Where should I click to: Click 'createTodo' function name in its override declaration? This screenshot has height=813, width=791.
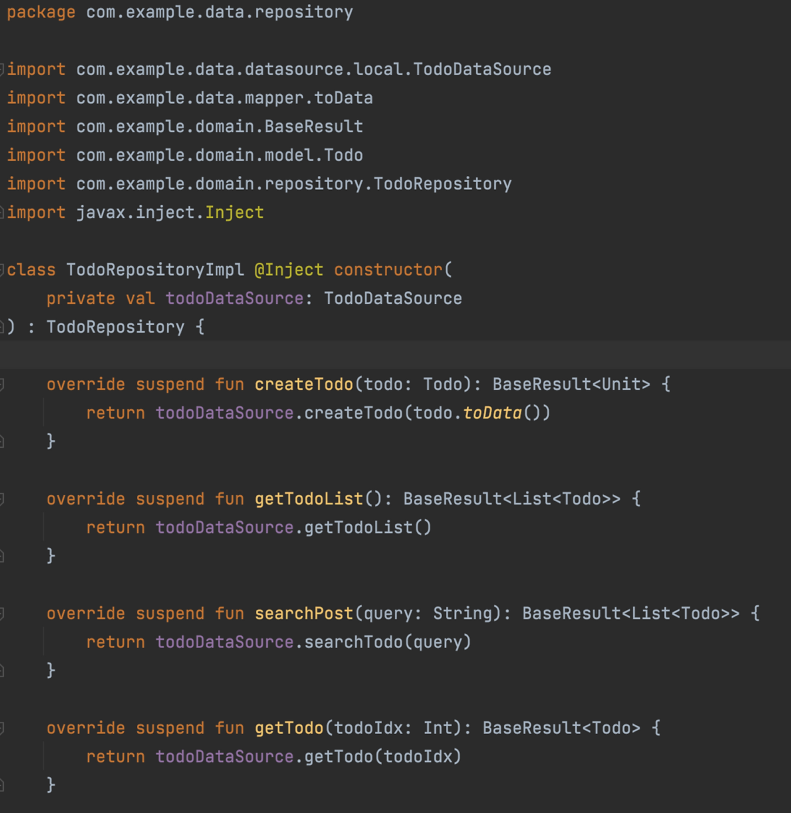304,384
